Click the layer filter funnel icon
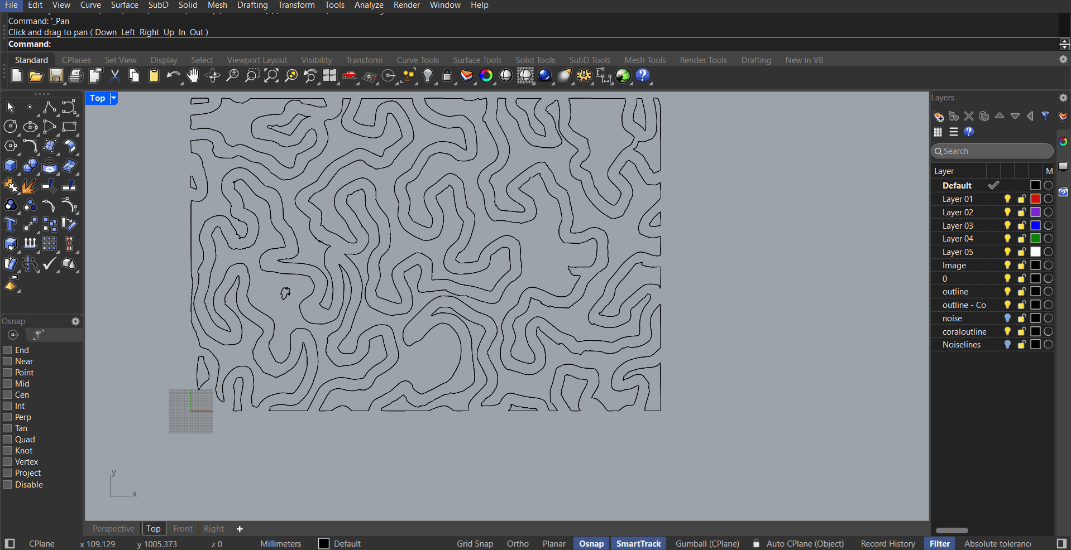Viewport: 1071px width, 550px height. point(1045,117)
